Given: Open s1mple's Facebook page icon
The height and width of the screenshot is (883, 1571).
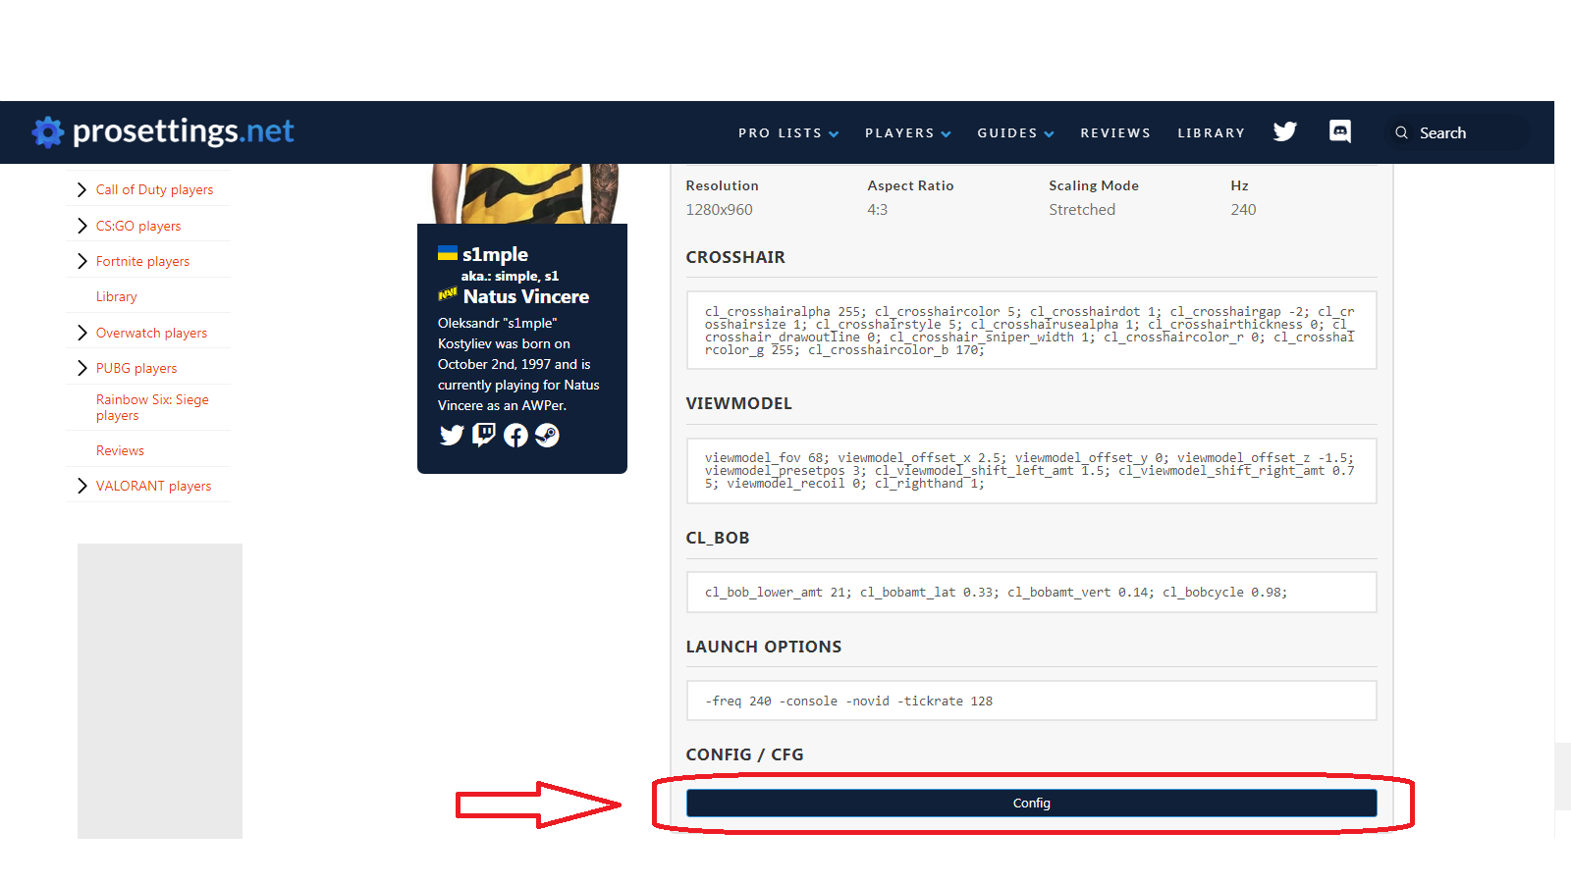Looking at the screenshot, I should coord(515,435).
